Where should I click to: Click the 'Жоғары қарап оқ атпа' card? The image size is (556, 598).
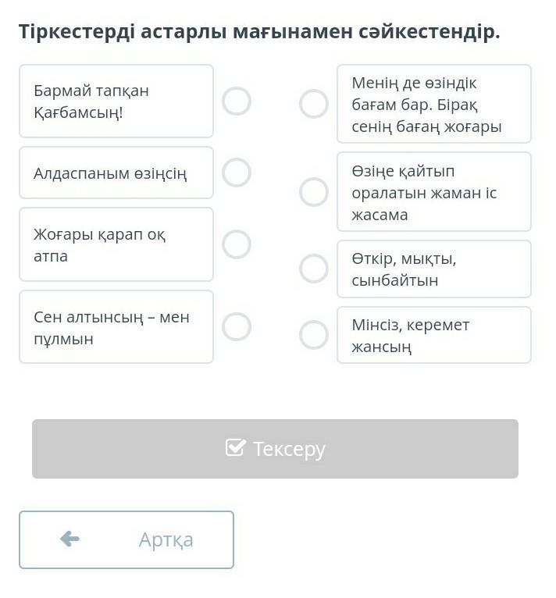tap(116, 244)
